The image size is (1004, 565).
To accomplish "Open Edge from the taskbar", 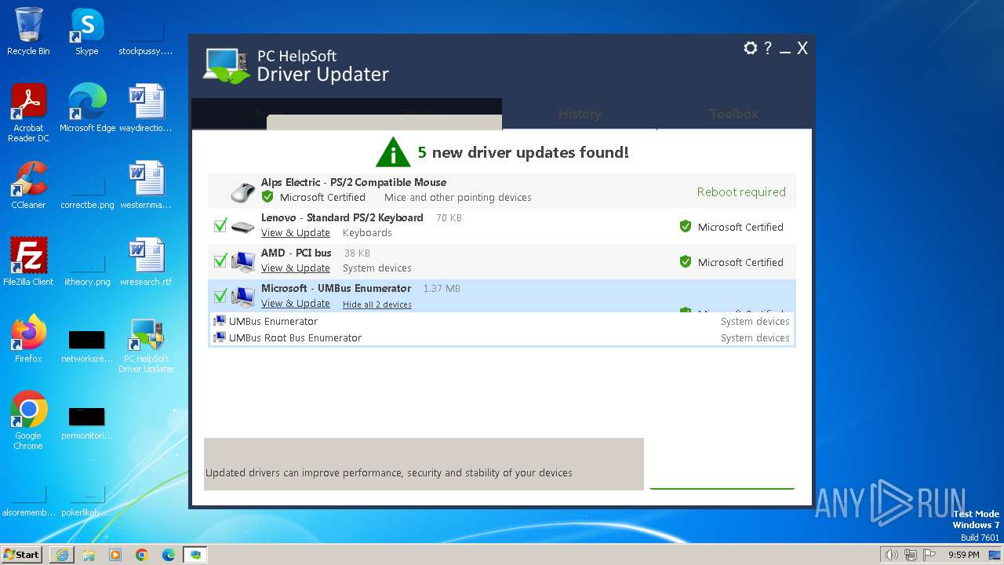I will 169,554.
